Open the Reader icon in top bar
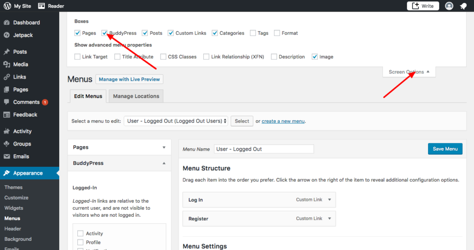This screenshot has width=474, height=250. coord(42,6)
